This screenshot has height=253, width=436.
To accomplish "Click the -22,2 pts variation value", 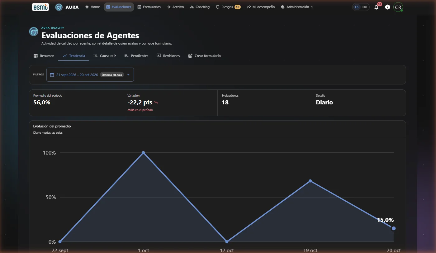I will pyautogui.click(x=140, y=102).
